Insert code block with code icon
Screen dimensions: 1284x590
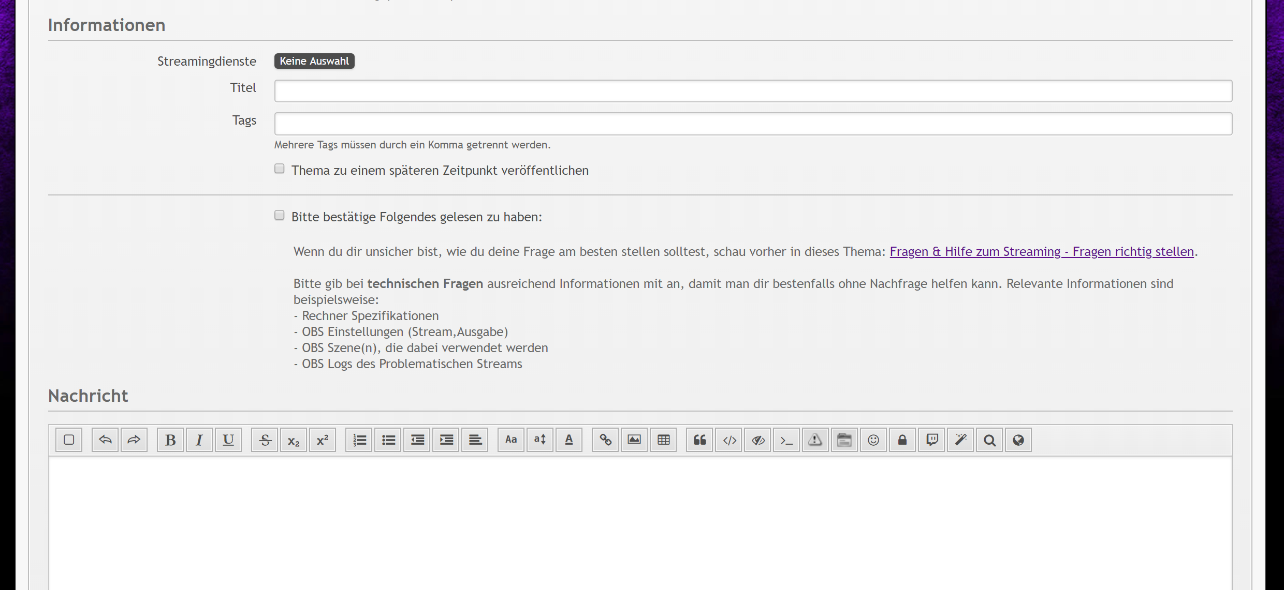[x=729, y=440]
